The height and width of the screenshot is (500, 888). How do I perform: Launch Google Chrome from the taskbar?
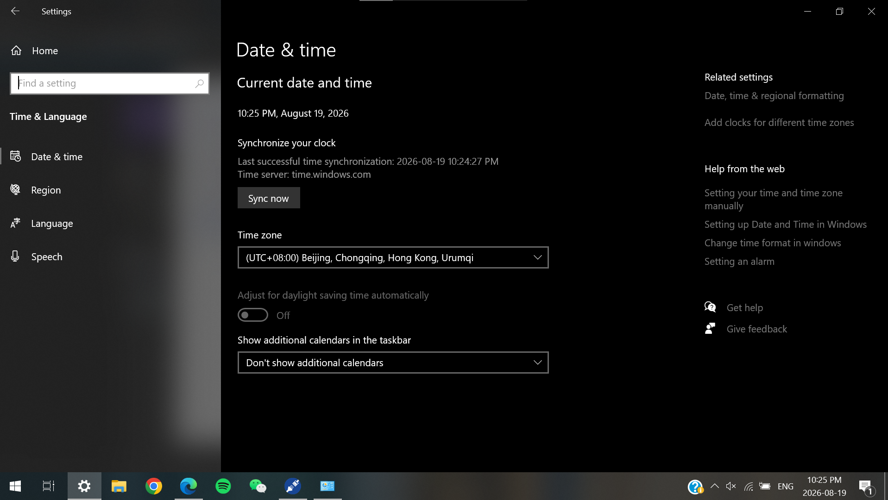point(154,486)
